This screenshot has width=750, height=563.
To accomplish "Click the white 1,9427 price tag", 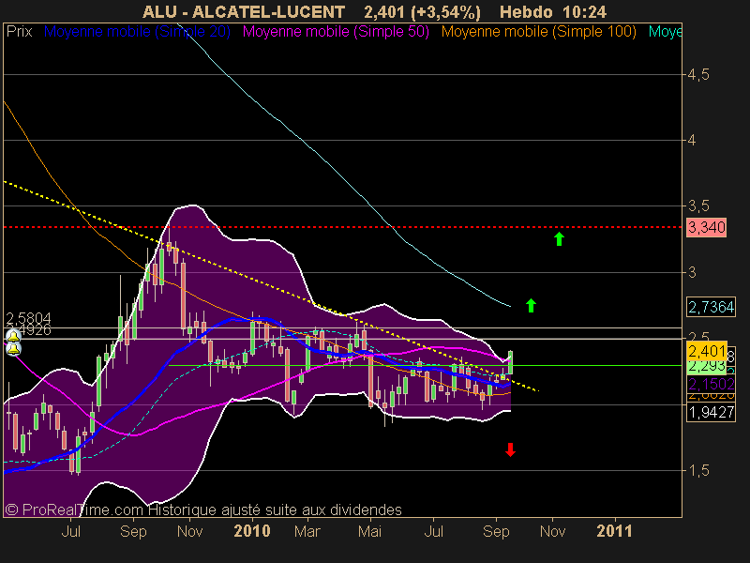I will pyautogui.click(x=711, y=412).
